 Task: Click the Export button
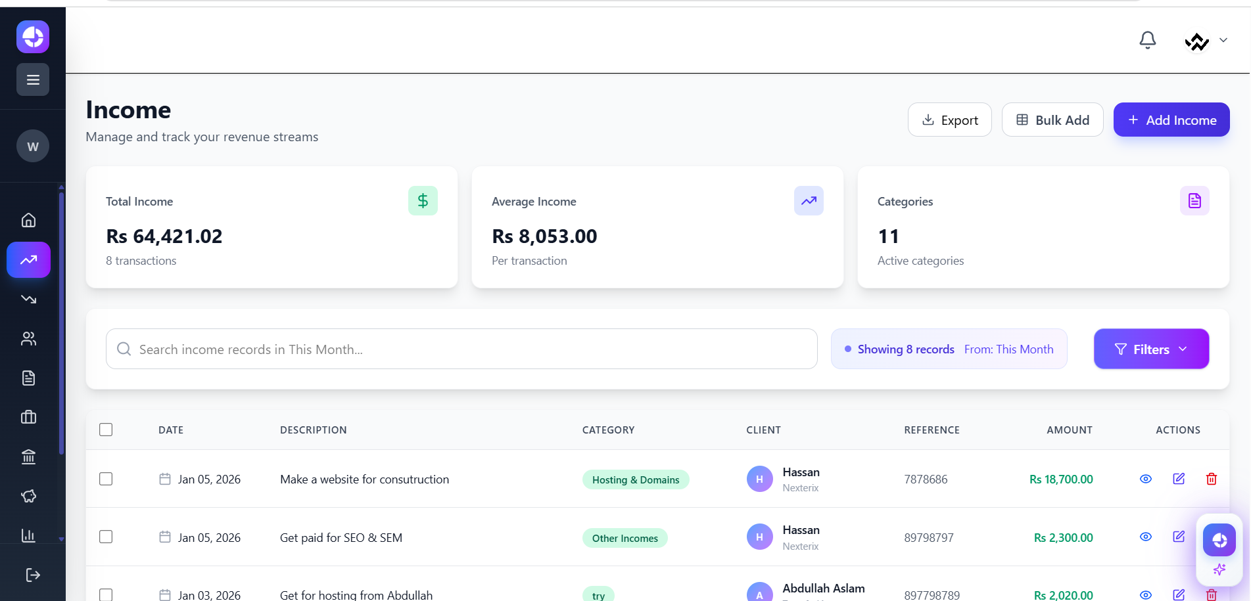click(949, 120)
